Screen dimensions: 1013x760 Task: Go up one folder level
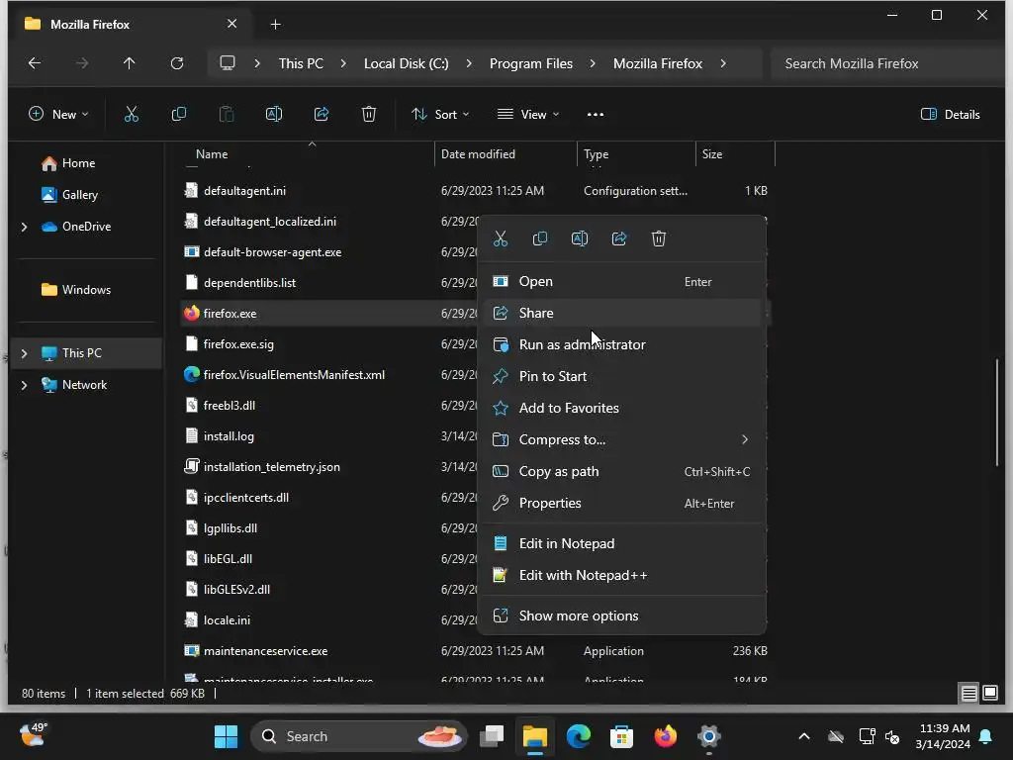130,63
